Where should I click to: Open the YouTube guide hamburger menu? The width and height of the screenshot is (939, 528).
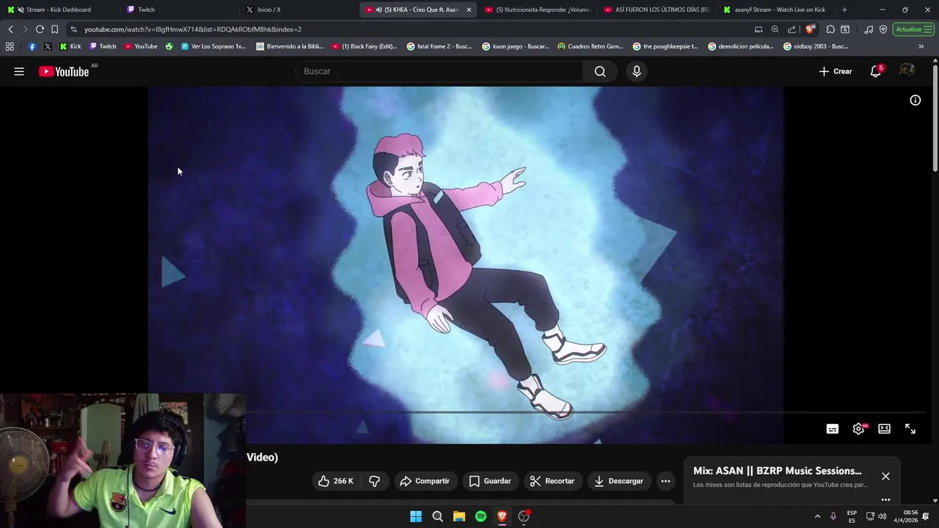point(19,71)
